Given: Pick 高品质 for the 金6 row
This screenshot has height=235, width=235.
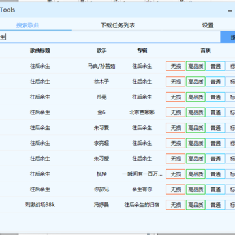Looking at the screenshot, I should [x=196, y=112].
